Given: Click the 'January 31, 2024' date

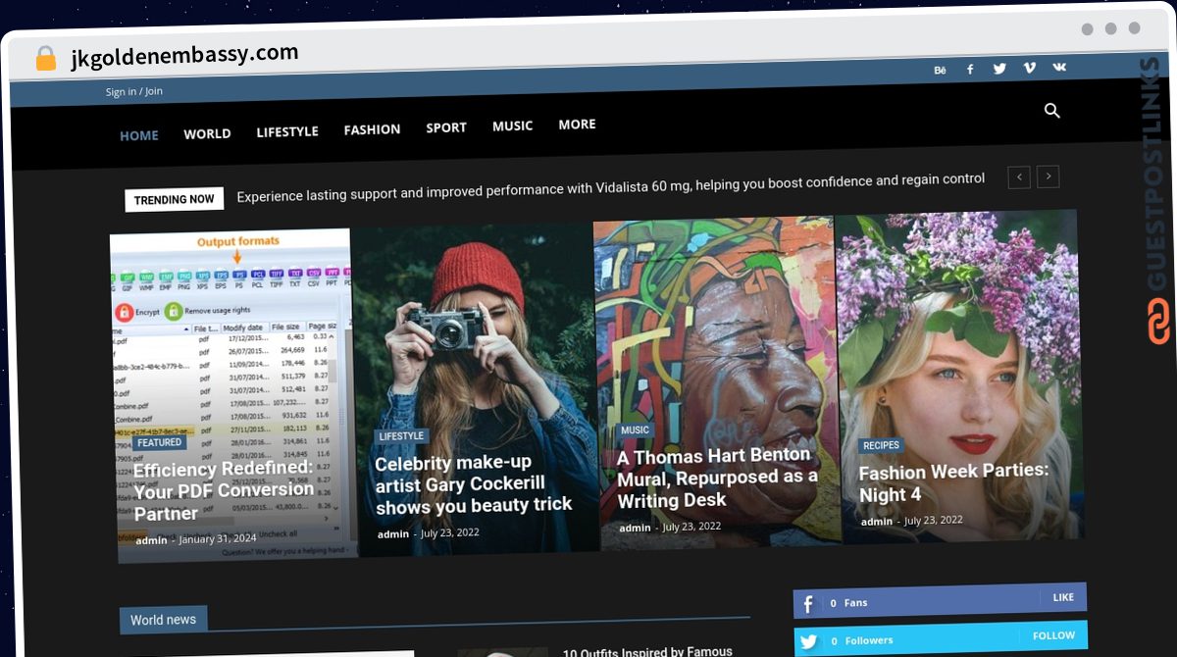Looking at the screenshot, I should [x=219, y=538].
